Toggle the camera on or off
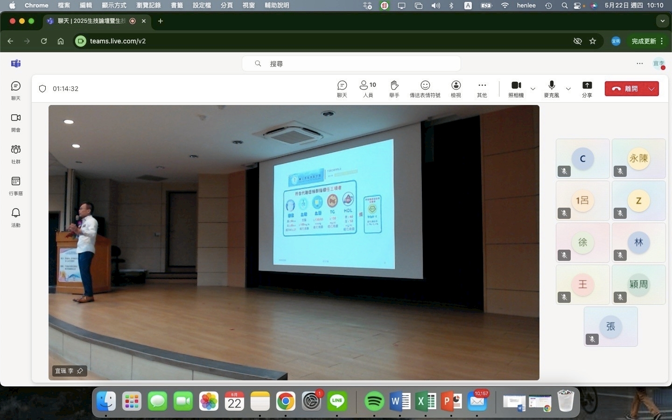 click(x=516, y=88)
